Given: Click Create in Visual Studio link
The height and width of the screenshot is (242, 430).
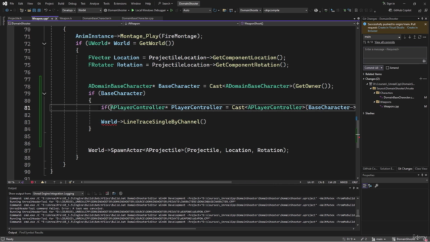Looking at the screenshot, I should pos(391,28).
